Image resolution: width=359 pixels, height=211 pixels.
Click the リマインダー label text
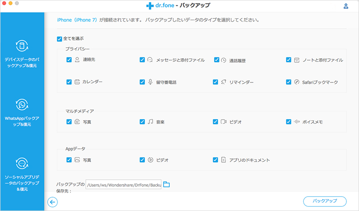pyautogui.click(x=241, y=82)
